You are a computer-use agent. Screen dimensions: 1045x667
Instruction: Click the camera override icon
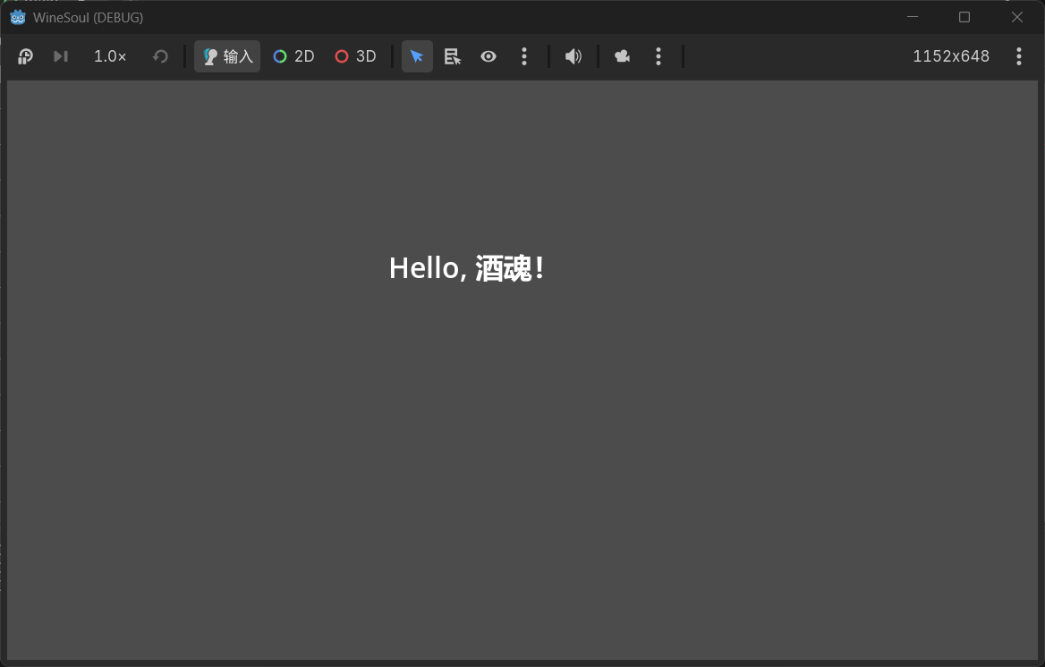point(623,56)
